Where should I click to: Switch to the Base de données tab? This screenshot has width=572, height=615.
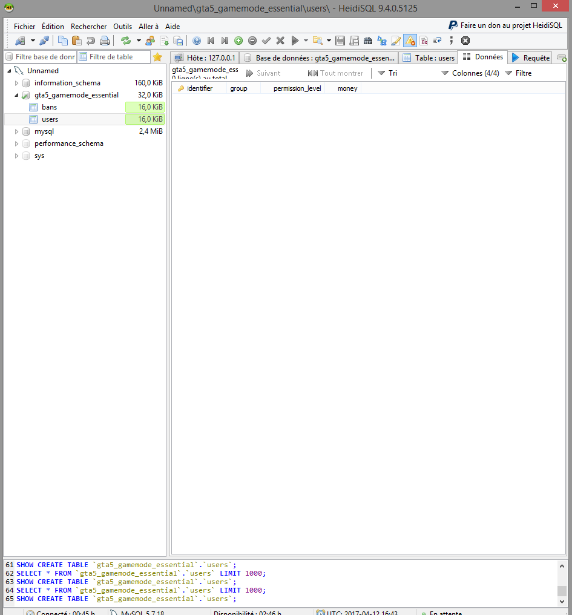320,58
